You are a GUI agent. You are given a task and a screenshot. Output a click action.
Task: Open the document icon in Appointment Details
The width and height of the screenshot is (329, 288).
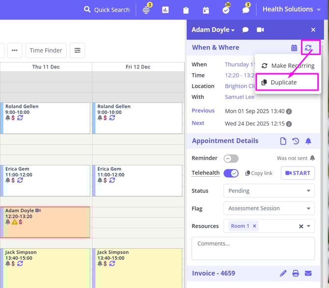pyautogui.click(x=283, y=141)
